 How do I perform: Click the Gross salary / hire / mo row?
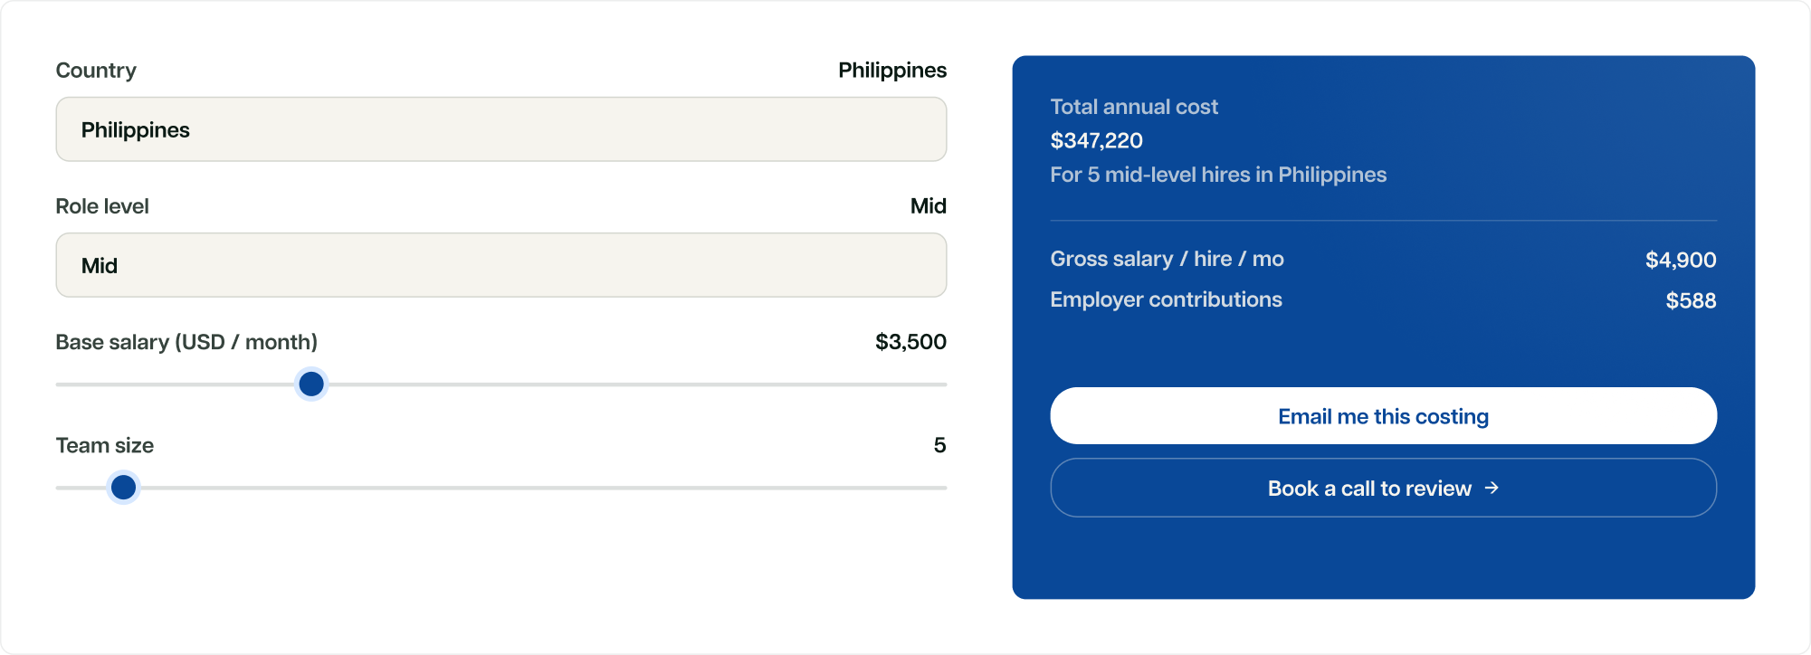[x=1383, y=260]
